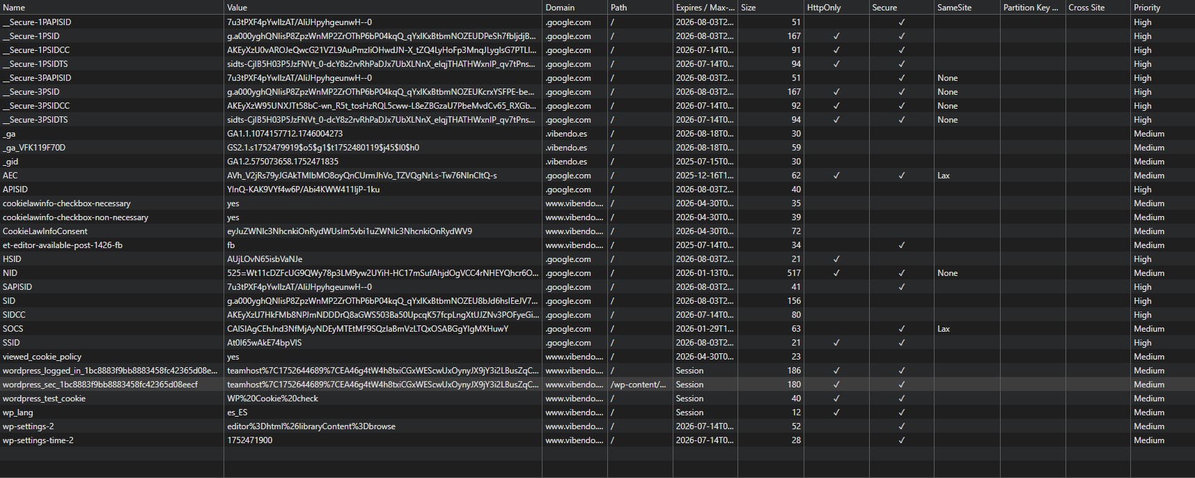Click the _ga_VFK119F70D cookie name
The image size is (1195, 478).
coord(34,148)
